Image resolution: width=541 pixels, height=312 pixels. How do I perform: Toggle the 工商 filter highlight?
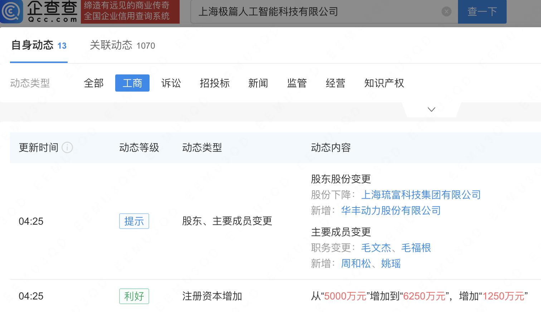pos(132,83)
